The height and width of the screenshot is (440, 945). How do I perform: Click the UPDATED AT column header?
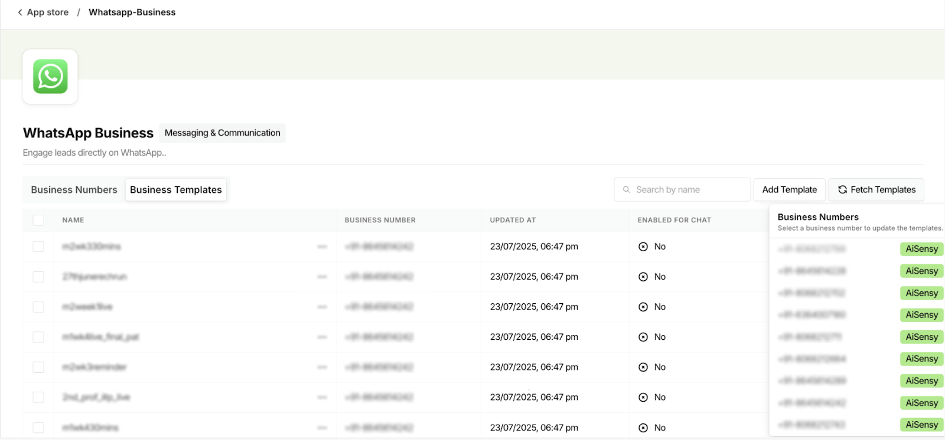(513, 220)
